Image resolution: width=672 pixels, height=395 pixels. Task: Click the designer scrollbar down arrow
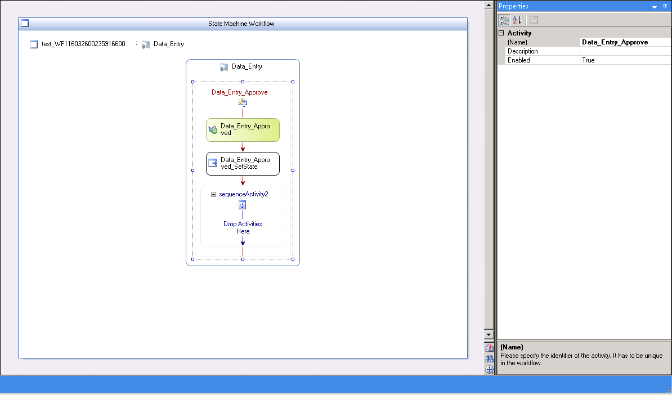[489, 335]
